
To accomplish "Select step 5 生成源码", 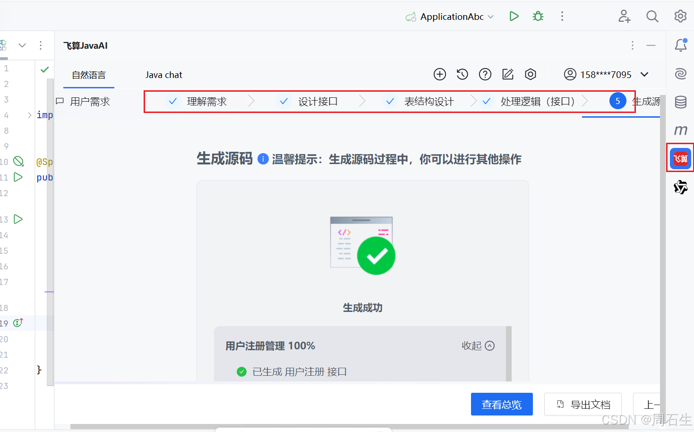I will tap(634, 101).
